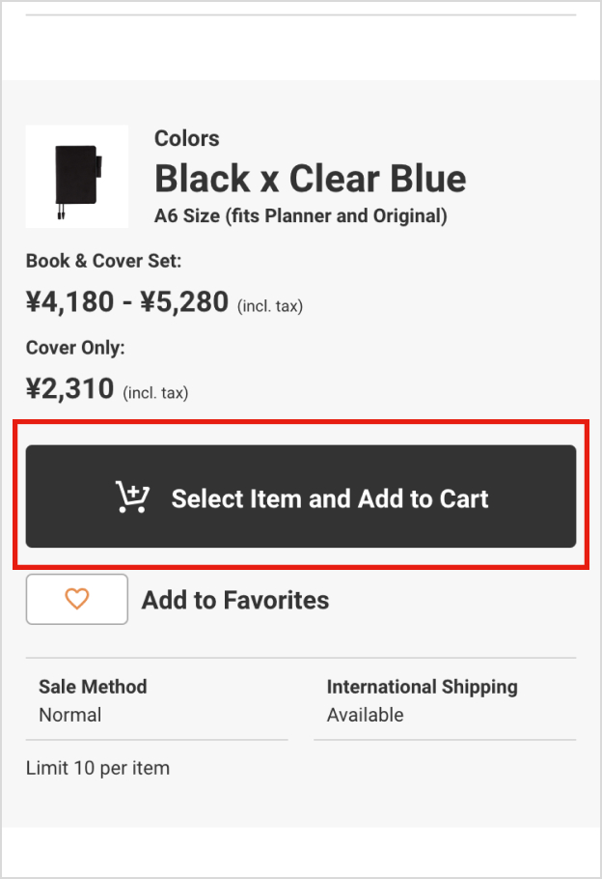
Task: Click the shopping cart plus icon
Action: tap(132, 497)
